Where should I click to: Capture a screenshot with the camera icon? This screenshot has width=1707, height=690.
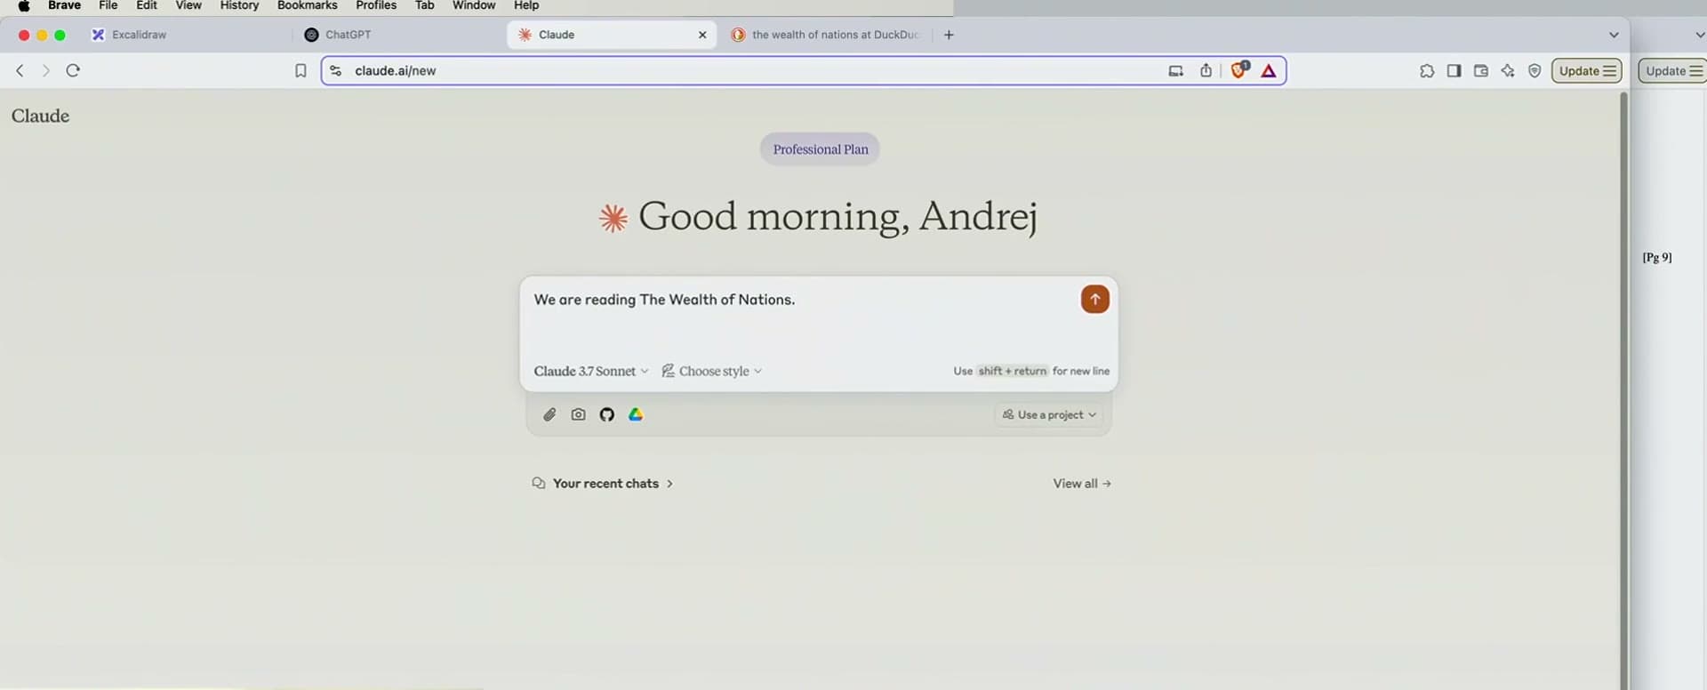point(578,414)
